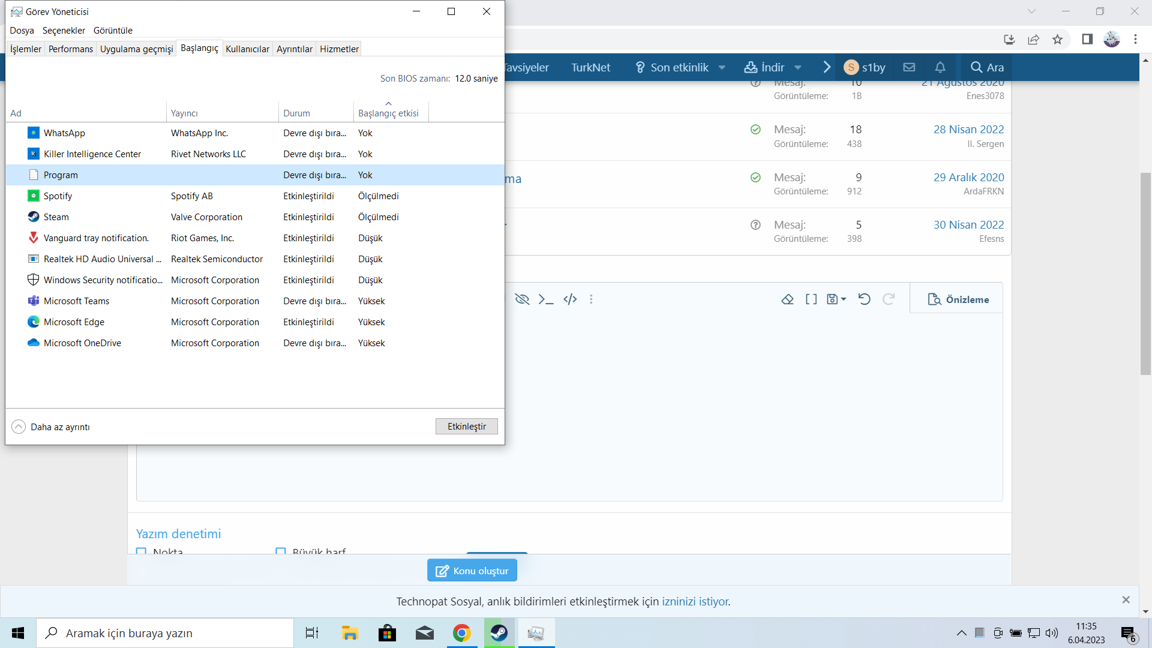Click the inline terminal code icon

click(x=545, y=299)
